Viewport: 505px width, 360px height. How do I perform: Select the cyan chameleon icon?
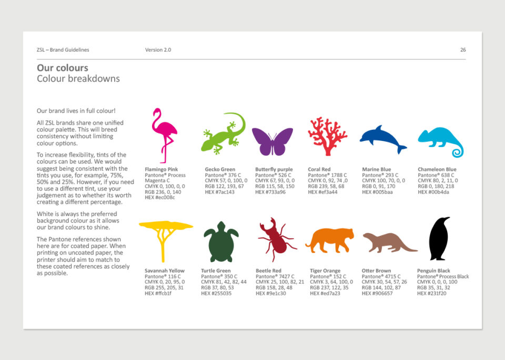click(x=440, y=141)
